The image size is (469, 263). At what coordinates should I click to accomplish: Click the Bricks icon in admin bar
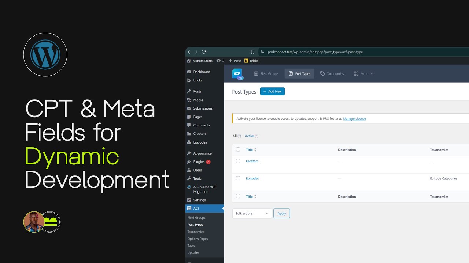(x=246, y=61)
